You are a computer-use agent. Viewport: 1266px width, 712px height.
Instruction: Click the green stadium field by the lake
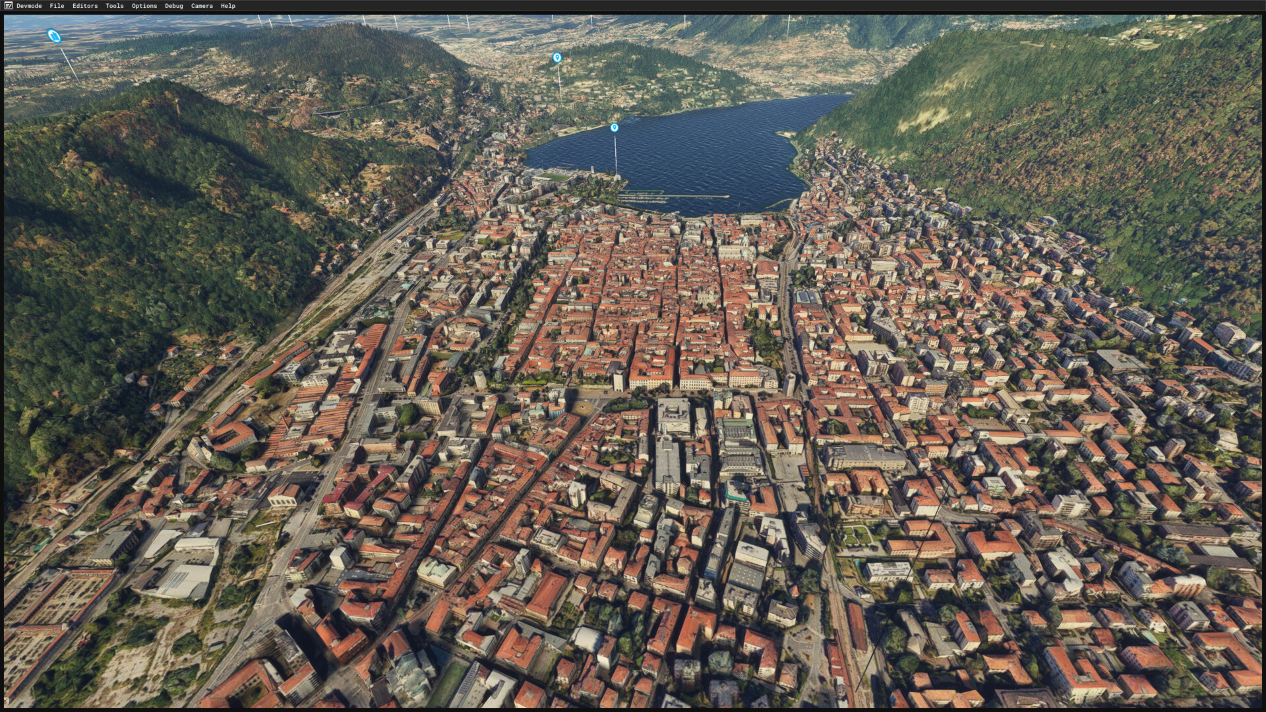click(x=555, y=177)
